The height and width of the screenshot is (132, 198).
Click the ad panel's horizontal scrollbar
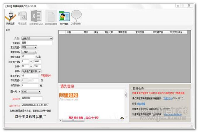(91, 120)
